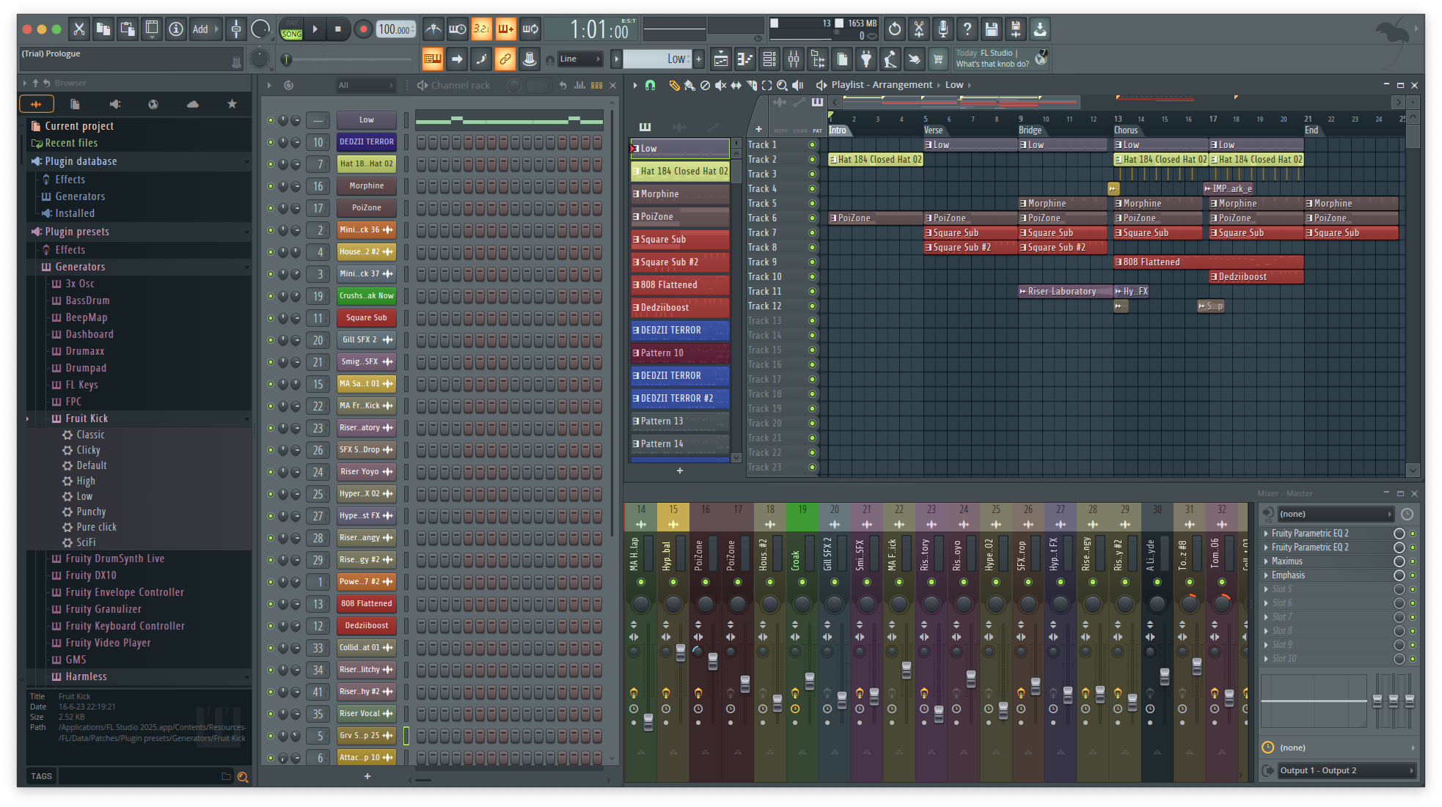The height and width of the screenshot is (807, 1442).
Task: Open the plugin picker plug icon
Action: pos(866,59)
